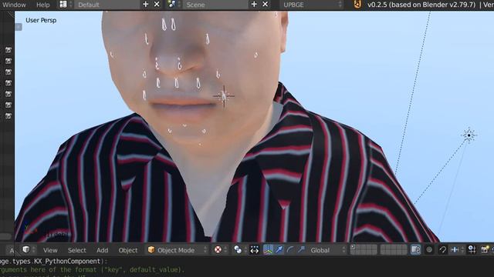Open the UPBGE render engine dropdown
The width and height of the screenshot is (494, 277).
pyautogui.click(x=311, y=5)
